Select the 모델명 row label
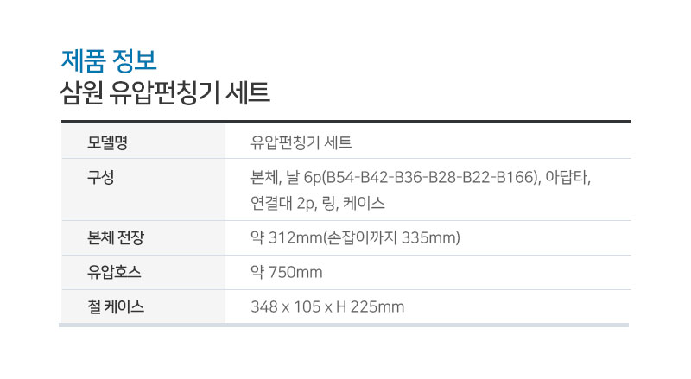 pyautogui.click(x=107, y=142)
